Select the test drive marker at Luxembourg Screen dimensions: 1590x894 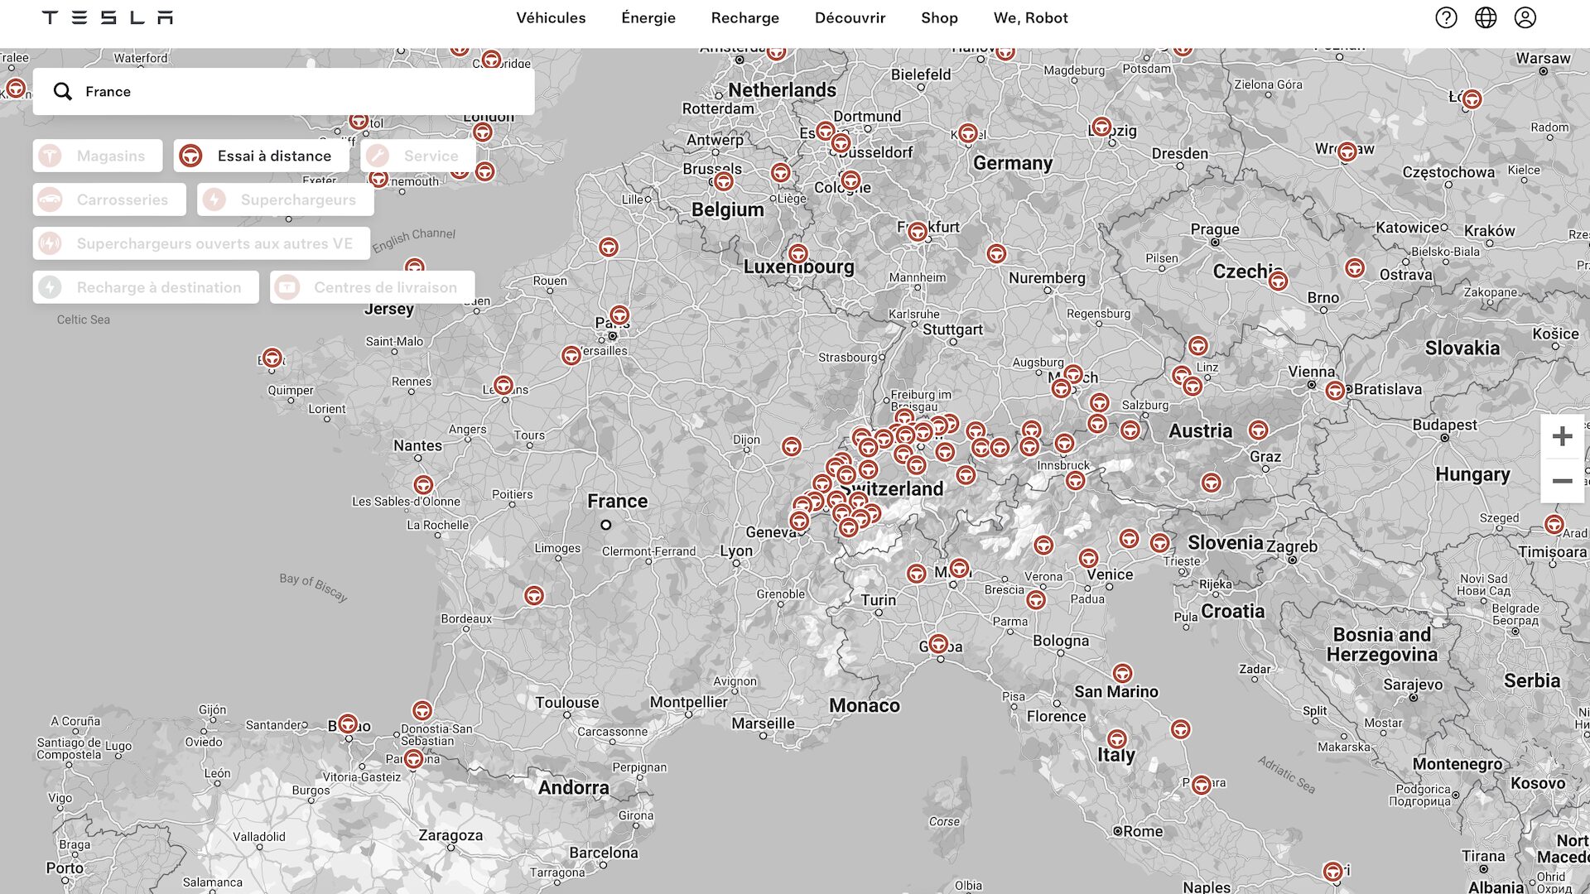point(797,253)
